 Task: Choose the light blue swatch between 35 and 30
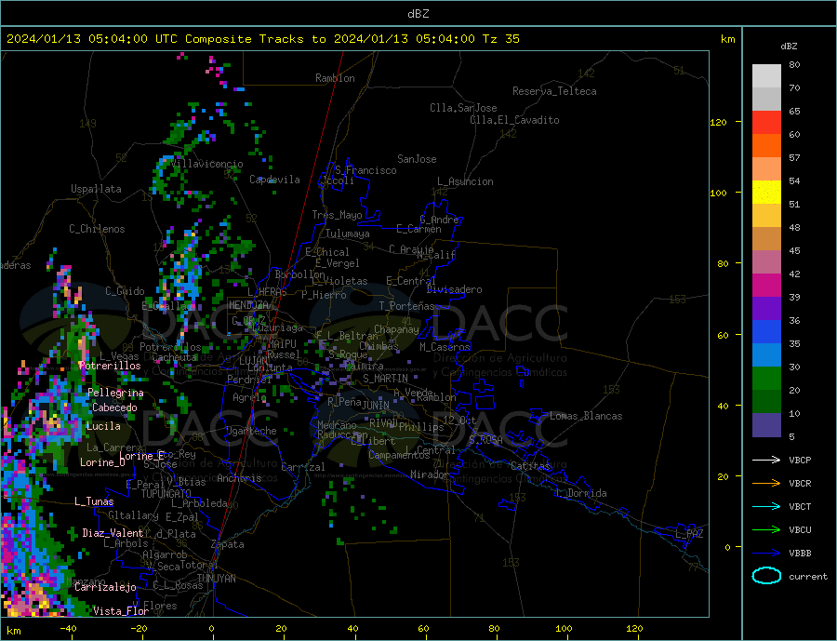pyautogui.click(x=766, y=355)
